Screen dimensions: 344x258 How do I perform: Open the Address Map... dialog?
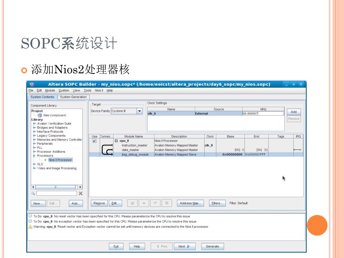tap(190, 203)
